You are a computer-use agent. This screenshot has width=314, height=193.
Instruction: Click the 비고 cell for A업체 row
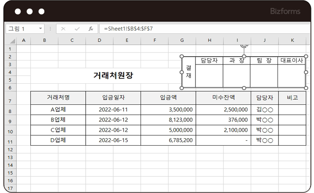coord(292,110)
